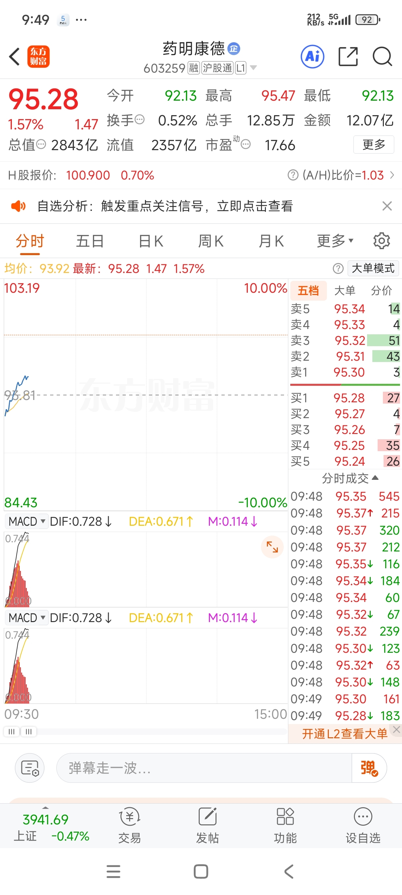Expand the stock code dropdown triangle

coord(253,67)
